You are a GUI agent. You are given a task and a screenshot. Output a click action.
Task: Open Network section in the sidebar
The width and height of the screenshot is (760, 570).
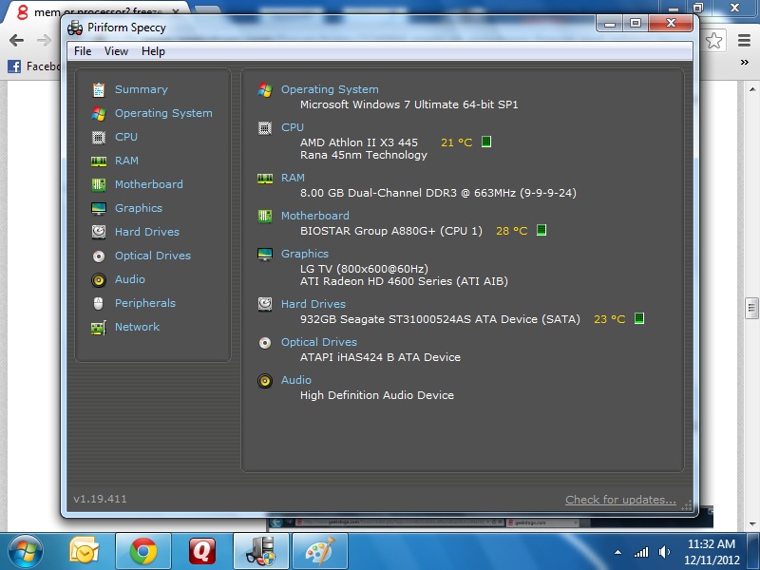pos(137,327)
